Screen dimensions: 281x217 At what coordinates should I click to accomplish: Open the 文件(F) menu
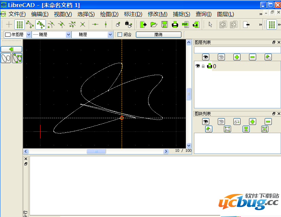pyautogui.click(x=17, y=14)
